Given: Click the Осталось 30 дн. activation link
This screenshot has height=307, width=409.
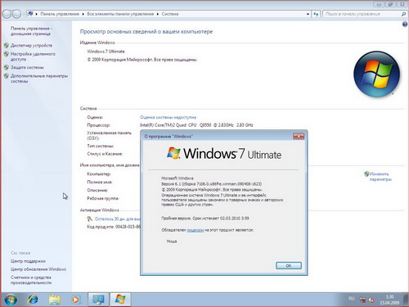Looking at the screenshot, I should (x=118, y=219).
